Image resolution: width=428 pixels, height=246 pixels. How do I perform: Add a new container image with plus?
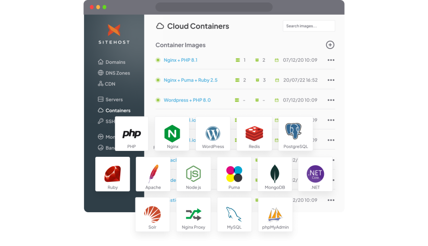(330, 45)
